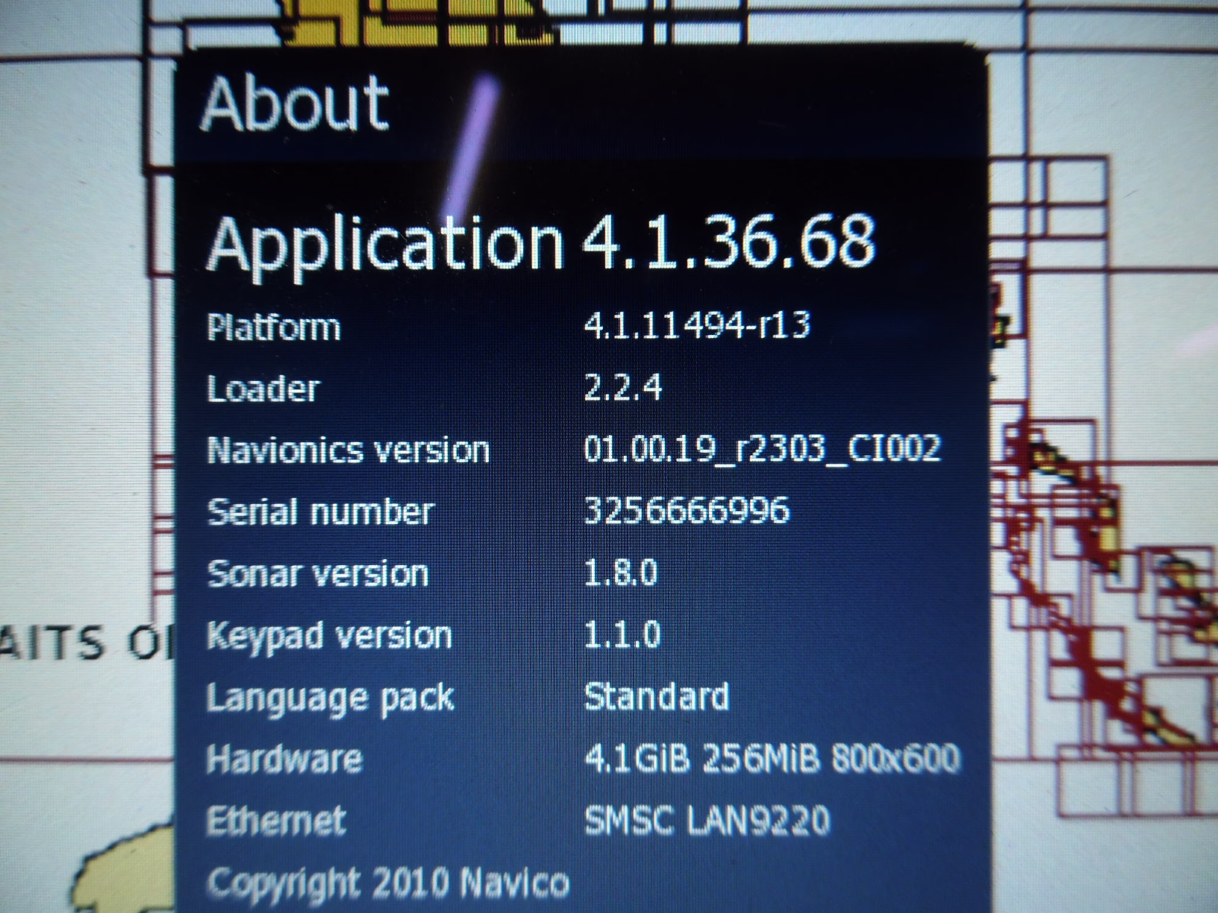Select keypad version value 1.1.0
The height and width of the screenshot is (913, 1218).
click(x=622, y=634)
